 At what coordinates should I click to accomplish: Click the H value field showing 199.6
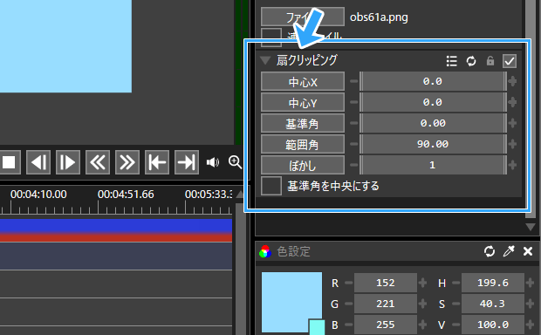click(x=493, y=283)
